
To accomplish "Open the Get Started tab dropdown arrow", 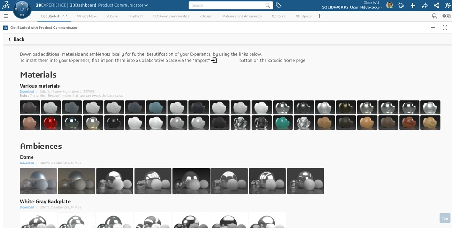I will click(65, 16).
